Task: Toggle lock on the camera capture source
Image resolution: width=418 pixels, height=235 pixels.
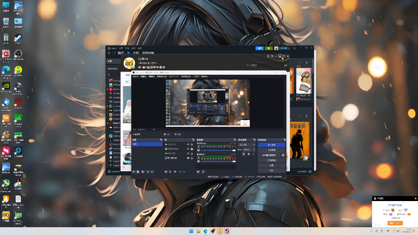Action: (x=192, y=149)
